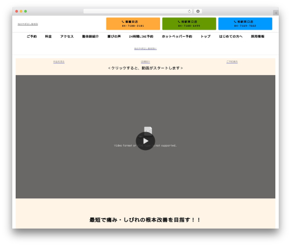Click the red close window button
Viewport: 291px width, 246px height.
pos(17,11)
